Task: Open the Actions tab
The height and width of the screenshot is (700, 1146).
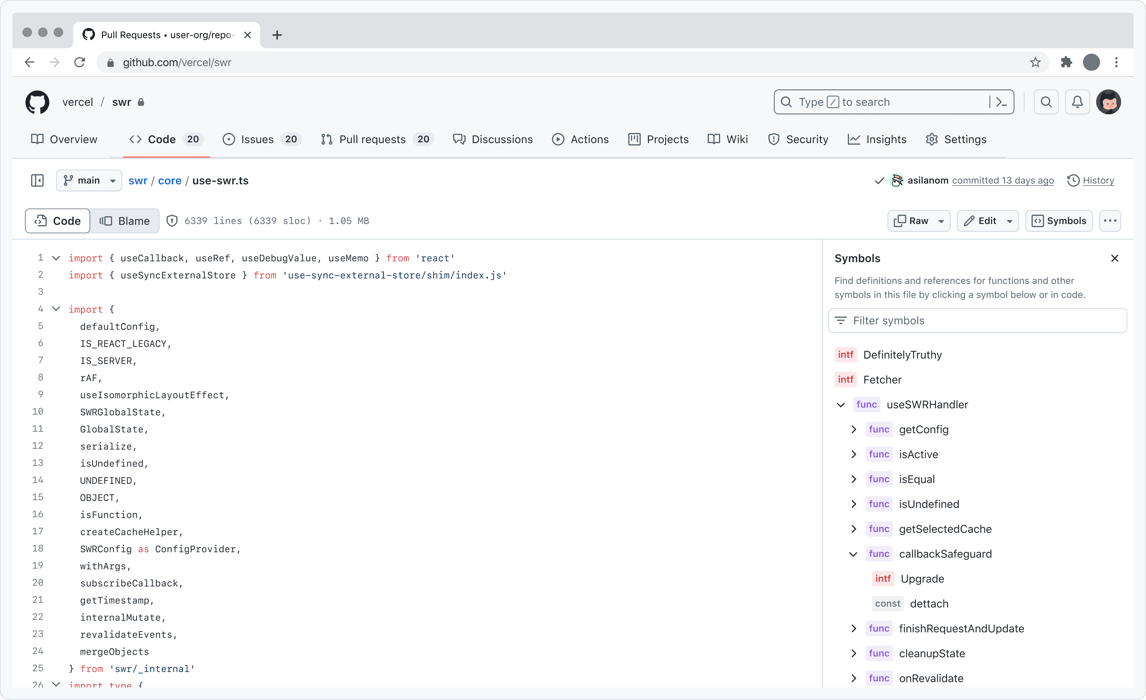Action: pos(580,139)
